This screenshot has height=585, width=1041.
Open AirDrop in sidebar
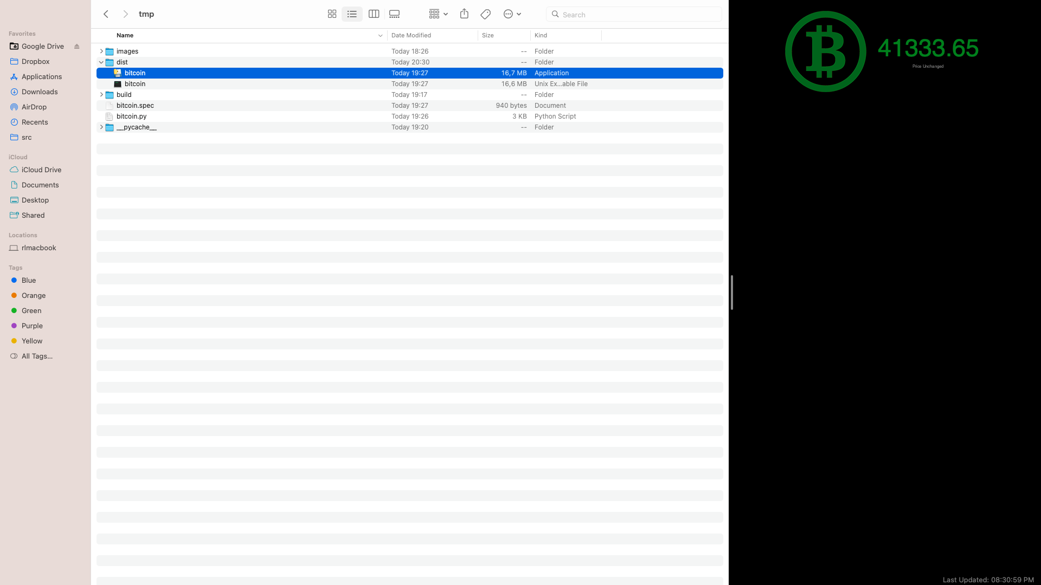click(34, 107)
